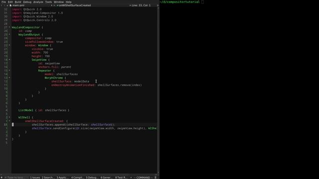Click the import QtQuick.Window 2.0 line
319x179 pixels.
[x=32, y=16]
